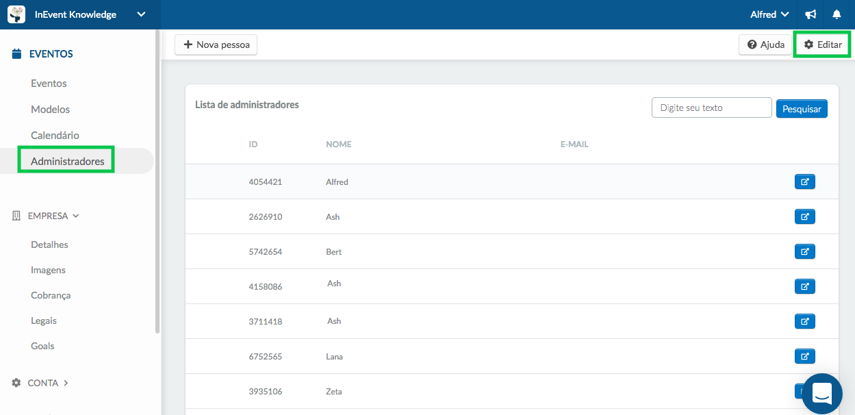Screen dimensions: 855x415
Task: Open external link icon for ID 4158086
Action: pyautogui.click(x=805, y=286)
